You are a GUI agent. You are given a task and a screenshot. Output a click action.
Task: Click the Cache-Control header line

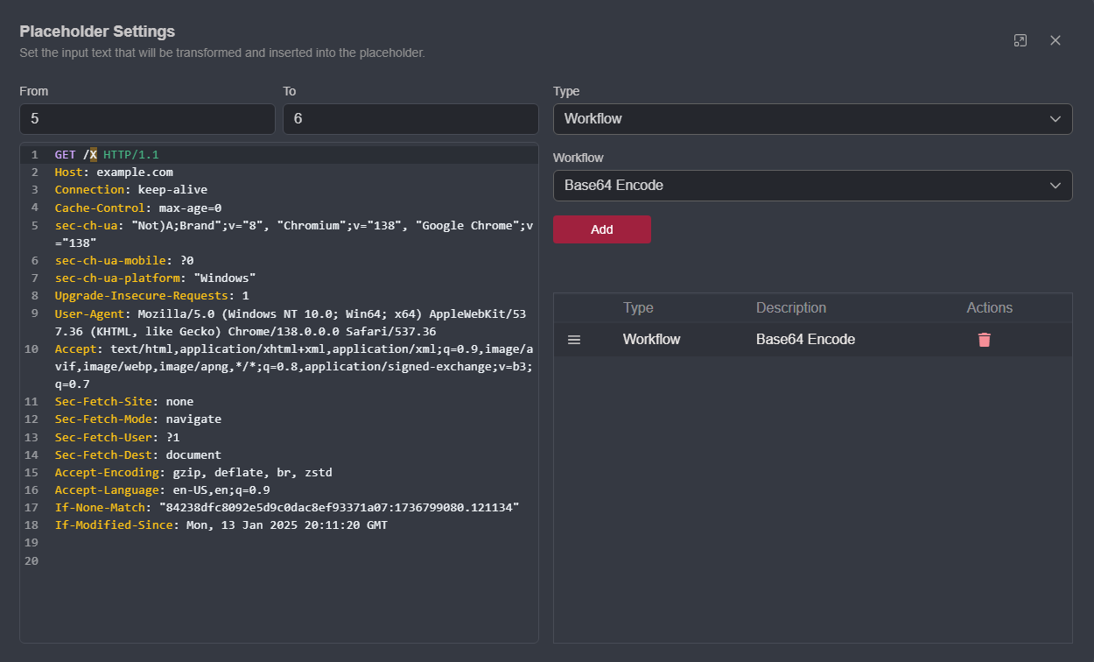138,208
